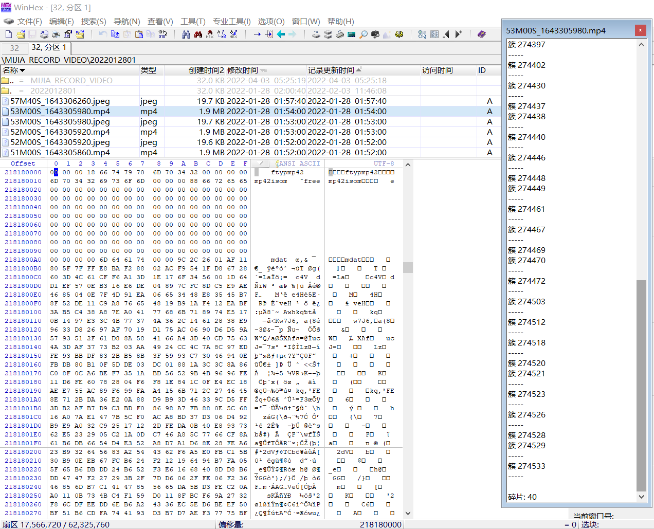Image resolution: width=654 pixels, height=529 pixels.
Task: Click the Open Disk drive icon
Action: coord(316,34)
